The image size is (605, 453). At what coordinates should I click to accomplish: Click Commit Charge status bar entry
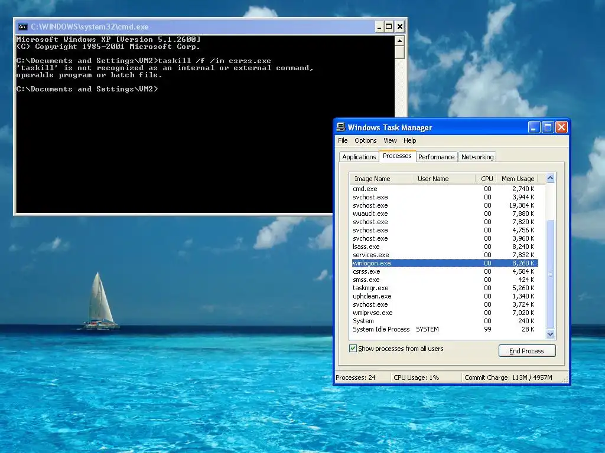[508, 377]
